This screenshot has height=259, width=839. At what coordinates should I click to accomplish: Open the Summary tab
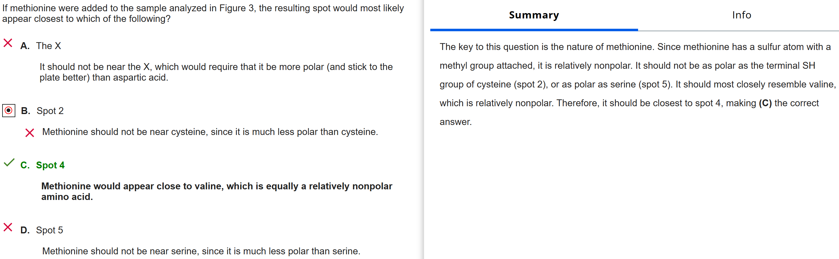pos(534,15)
